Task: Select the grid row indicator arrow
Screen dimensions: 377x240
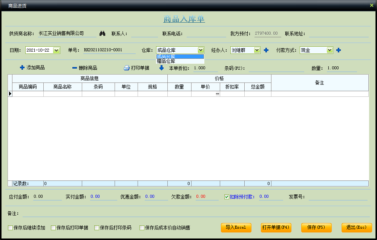Action: pos(10,94)
